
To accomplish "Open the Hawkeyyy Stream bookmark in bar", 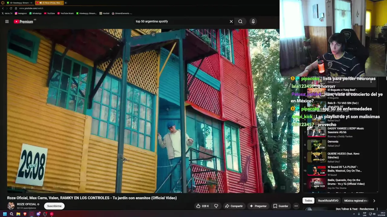I will pos(86,13).
